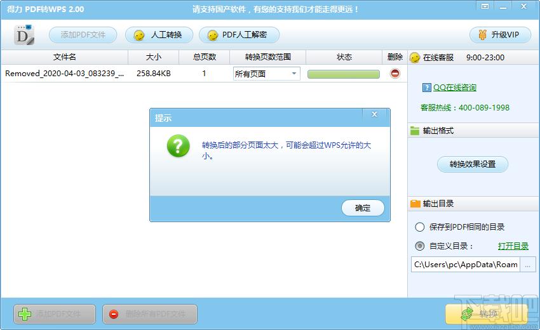The height and width of the screenshot is (330, 540).
Task: Minimize the 得力 PDF转WPS window
Action: click(503, 6)
